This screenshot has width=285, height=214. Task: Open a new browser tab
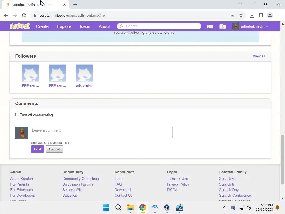tap(75, 5)
